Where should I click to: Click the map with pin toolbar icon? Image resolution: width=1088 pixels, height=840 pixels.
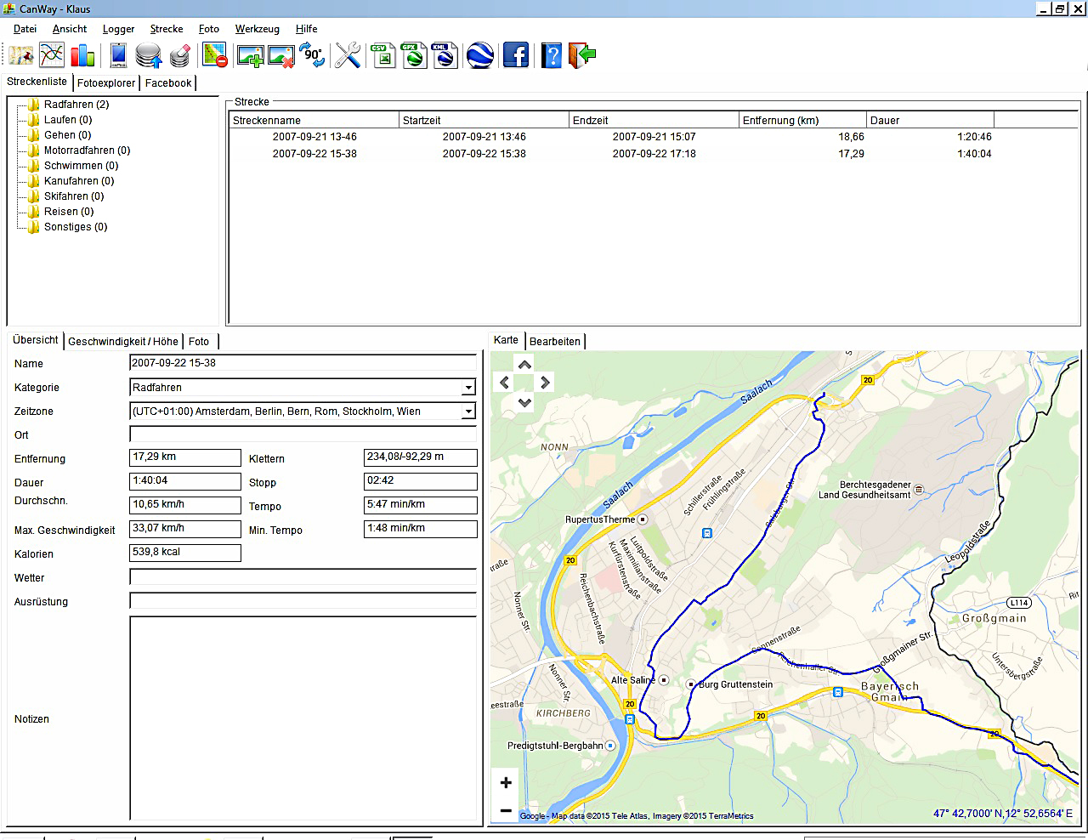click(21, 56)
